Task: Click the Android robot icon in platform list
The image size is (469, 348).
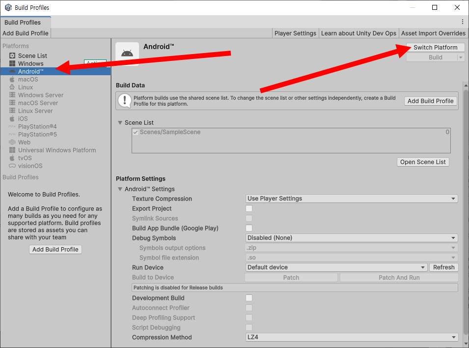Action: click(x=12, y=71)
